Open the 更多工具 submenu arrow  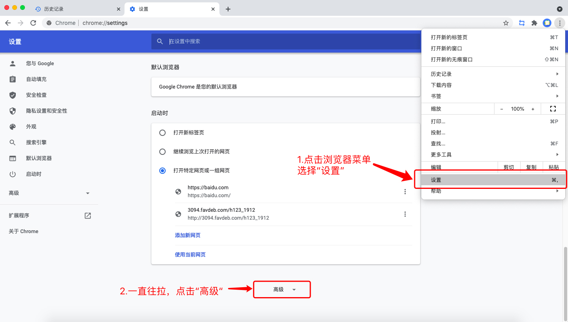coord(557,154)
